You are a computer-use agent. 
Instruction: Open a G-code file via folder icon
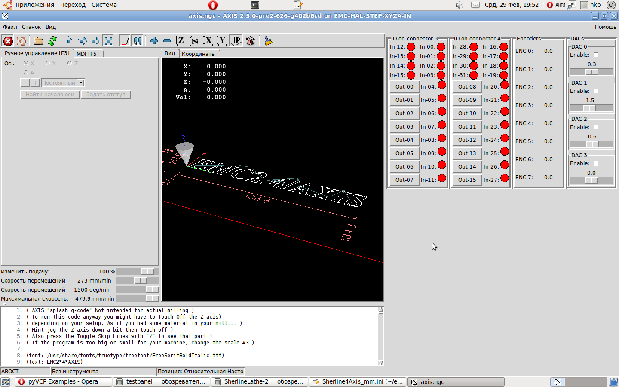[39, 41]
